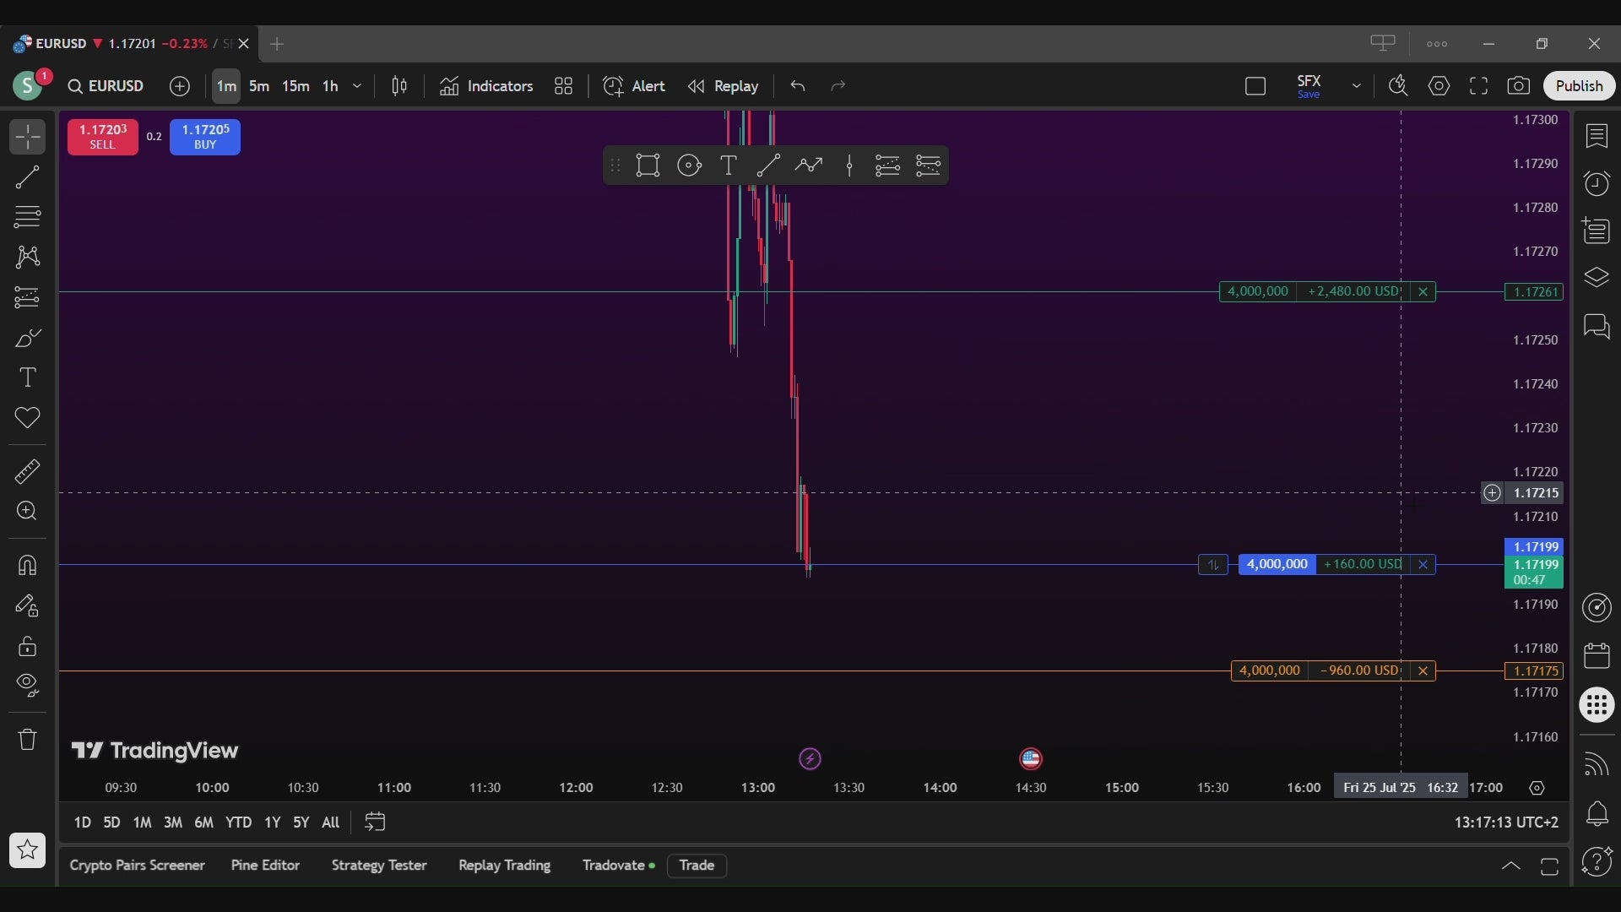Open the chats panel icon
The width and height of the screenshot is (1621, 912).
(1597, 326)
